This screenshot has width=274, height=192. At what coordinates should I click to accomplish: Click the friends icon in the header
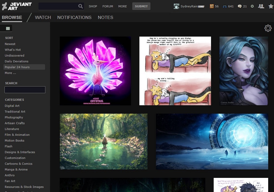coord(261,6)
